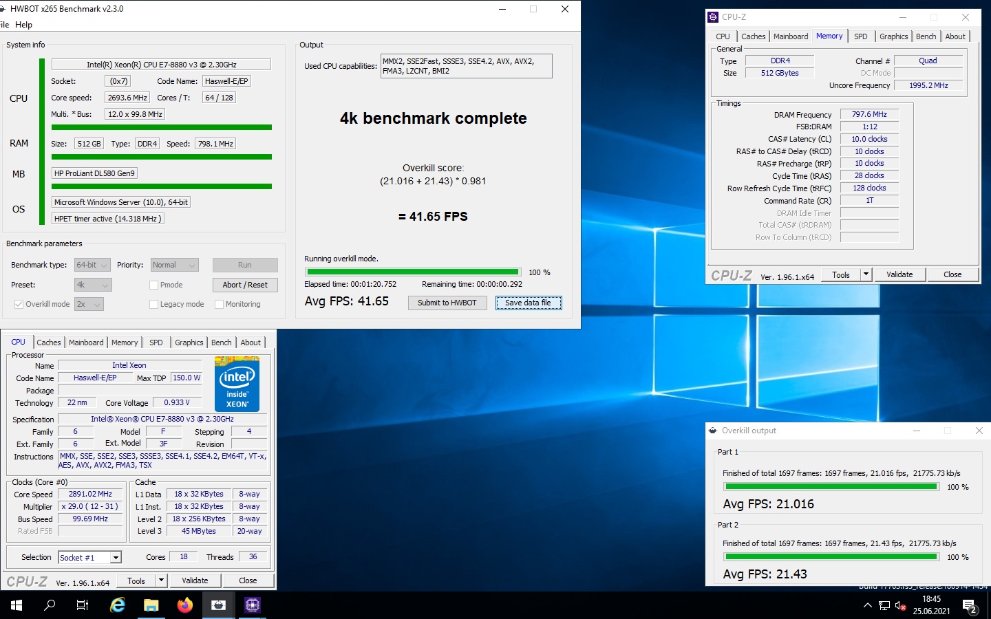The height and width of the screenshot is (619, 991).
Task: Click the Part 1 progress bar
Action: click(x=831, y=486)
